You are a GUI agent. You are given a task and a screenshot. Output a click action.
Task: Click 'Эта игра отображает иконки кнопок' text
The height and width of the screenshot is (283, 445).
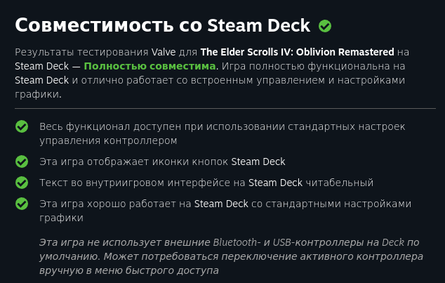133,162
